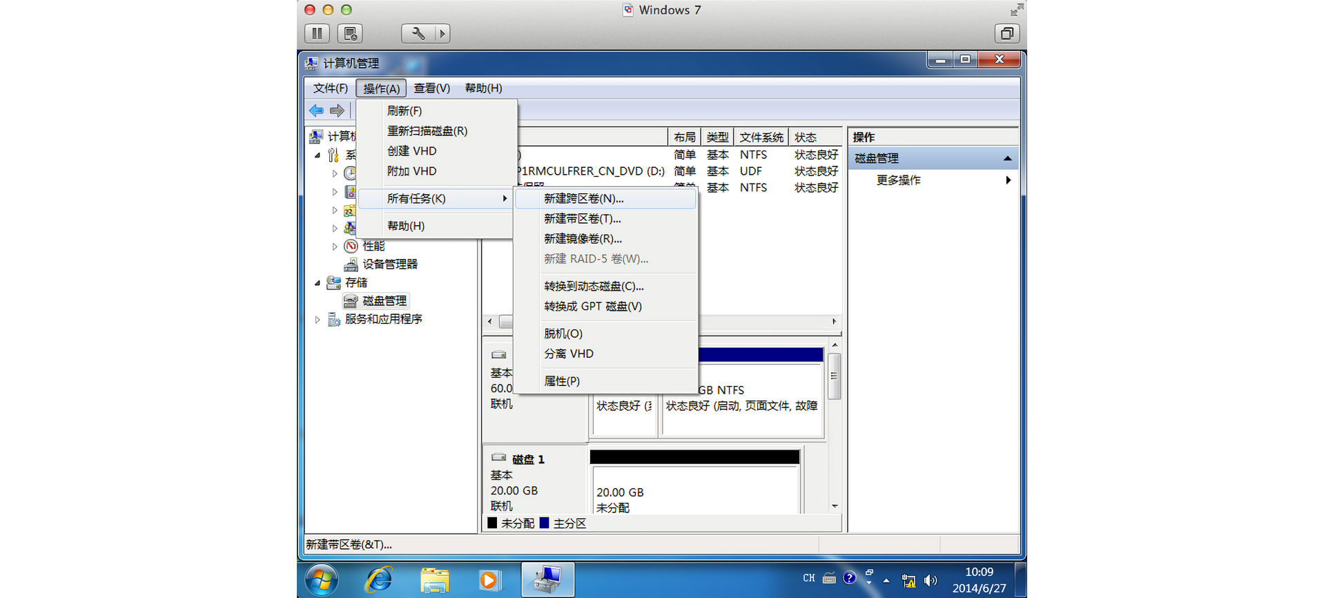1324x598 pixels.
Task: Open the tray keyboard icon
Action: coord(830,578)
